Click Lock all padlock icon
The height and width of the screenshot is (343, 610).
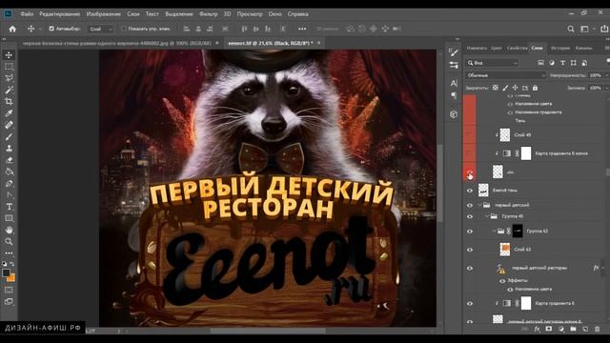click(535, 88)
